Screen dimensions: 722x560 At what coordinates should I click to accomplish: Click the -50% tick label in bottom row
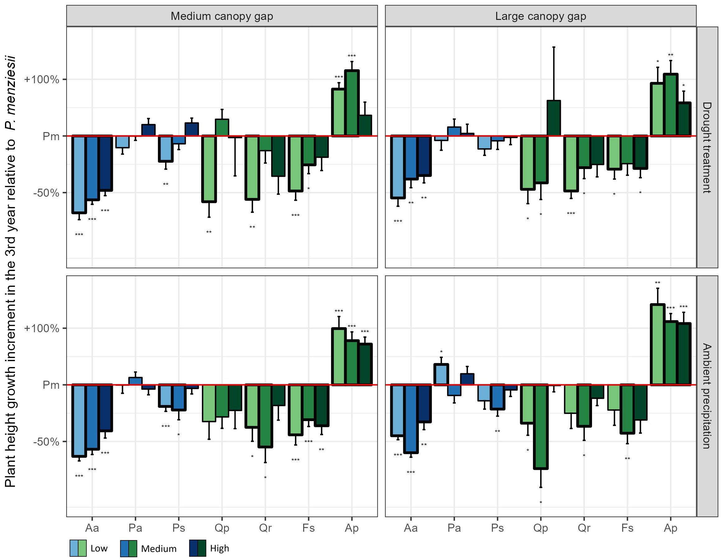tap(46, 442)
